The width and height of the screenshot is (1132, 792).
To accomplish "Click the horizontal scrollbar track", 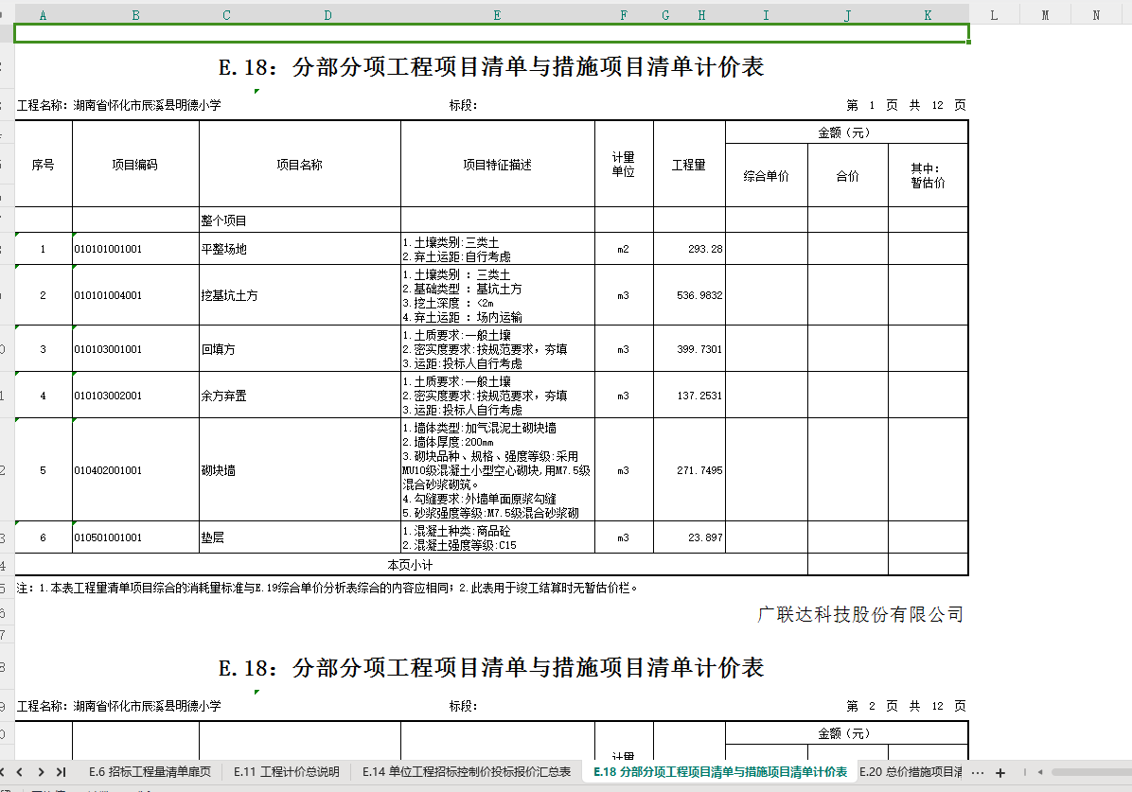I will click(1091, 772).
